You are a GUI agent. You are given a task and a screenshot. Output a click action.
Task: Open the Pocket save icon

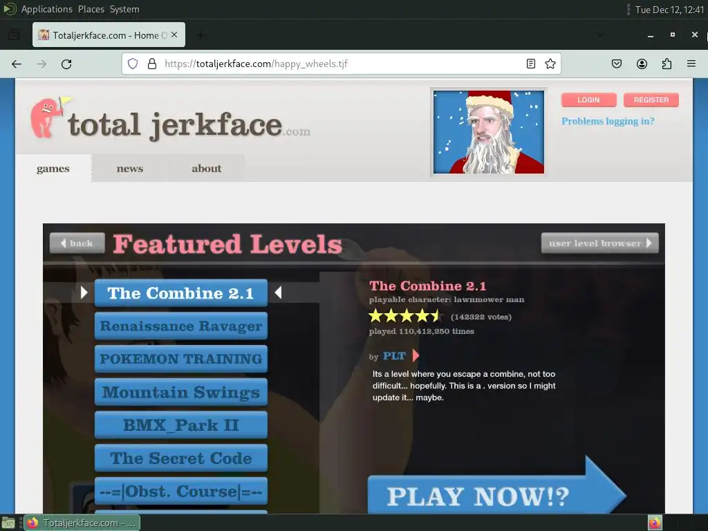click(x=617, y=64)
